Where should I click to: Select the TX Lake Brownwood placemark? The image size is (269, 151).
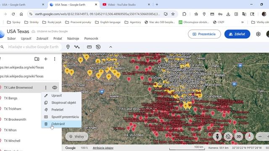point(18,88)
